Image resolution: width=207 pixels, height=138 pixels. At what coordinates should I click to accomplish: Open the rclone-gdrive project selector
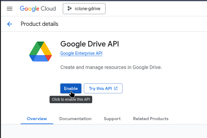click(84, 9)
